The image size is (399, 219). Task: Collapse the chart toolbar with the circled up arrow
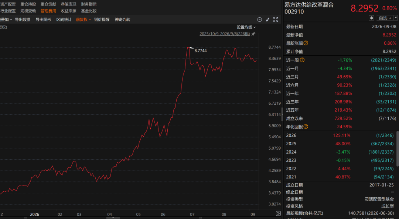pyautogui.click(x=260, y=20)
